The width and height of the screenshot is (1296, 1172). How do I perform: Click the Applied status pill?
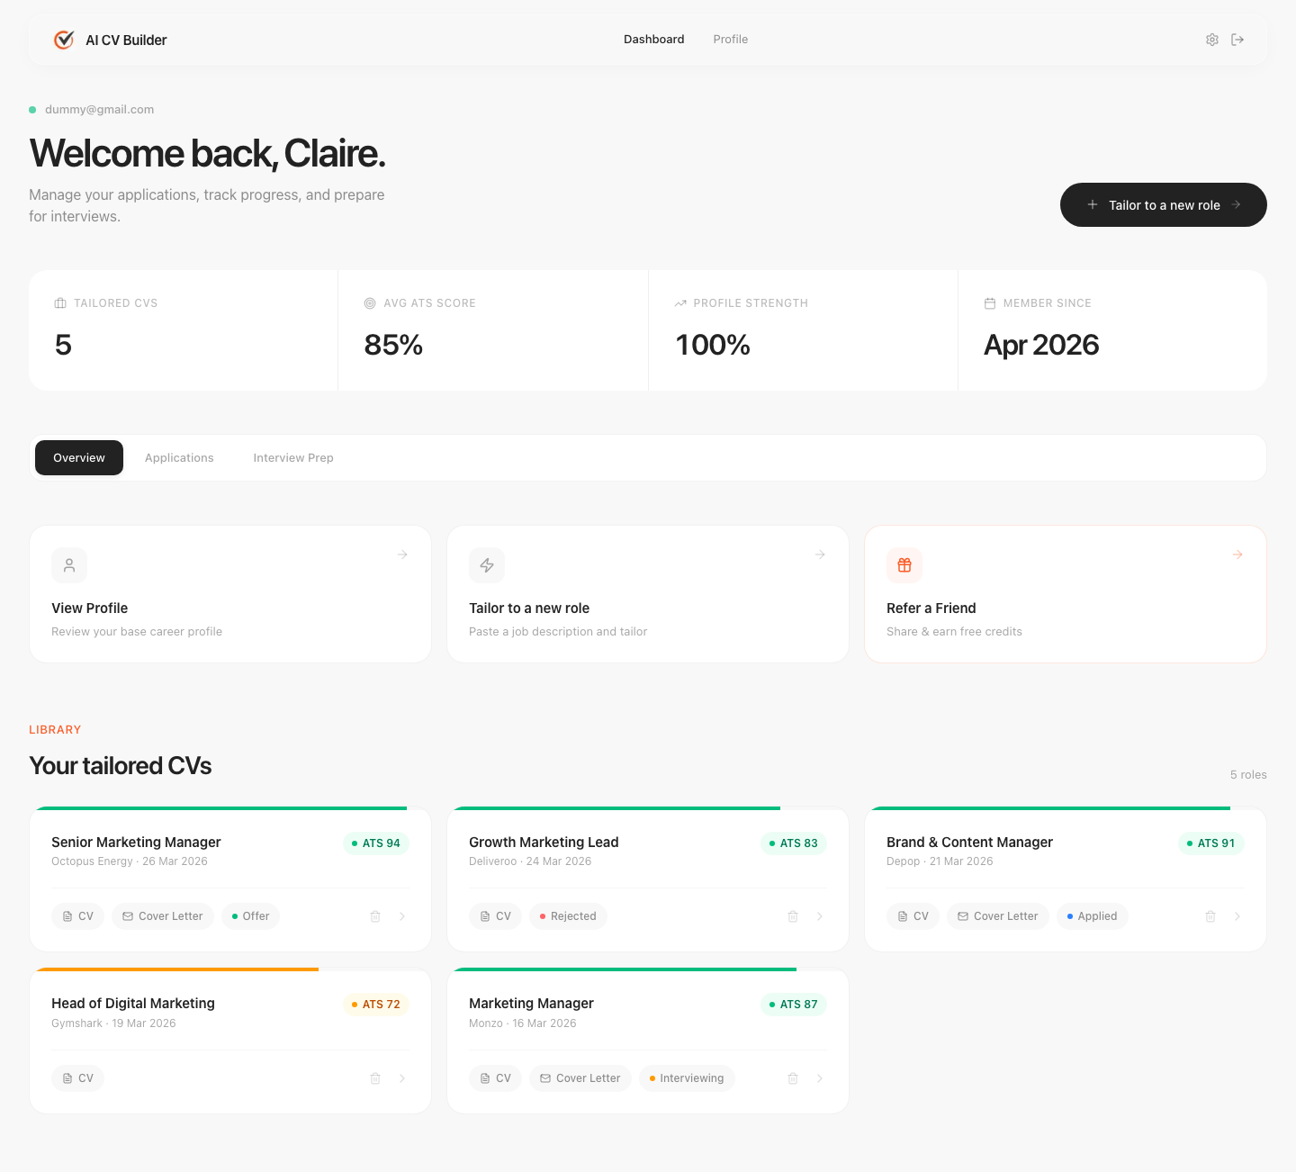[x=1092, y=916]
